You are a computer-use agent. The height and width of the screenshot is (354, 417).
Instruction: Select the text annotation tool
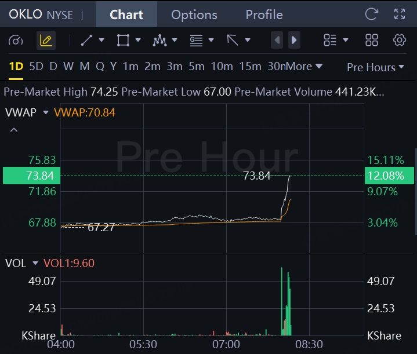point(196,41)
